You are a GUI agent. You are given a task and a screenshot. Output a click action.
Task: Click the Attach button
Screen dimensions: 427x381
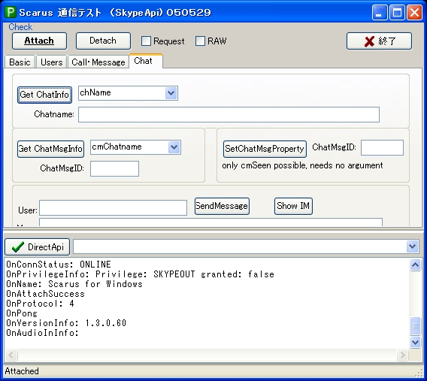[39, 41]
